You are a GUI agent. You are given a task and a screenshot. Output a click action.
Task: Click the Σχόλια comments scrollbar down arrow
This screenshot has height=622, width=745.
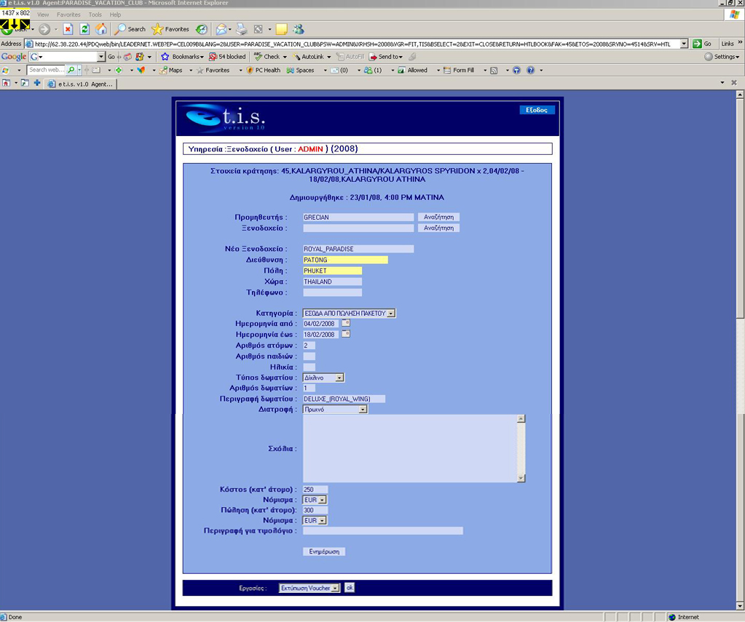coord(521,478)
